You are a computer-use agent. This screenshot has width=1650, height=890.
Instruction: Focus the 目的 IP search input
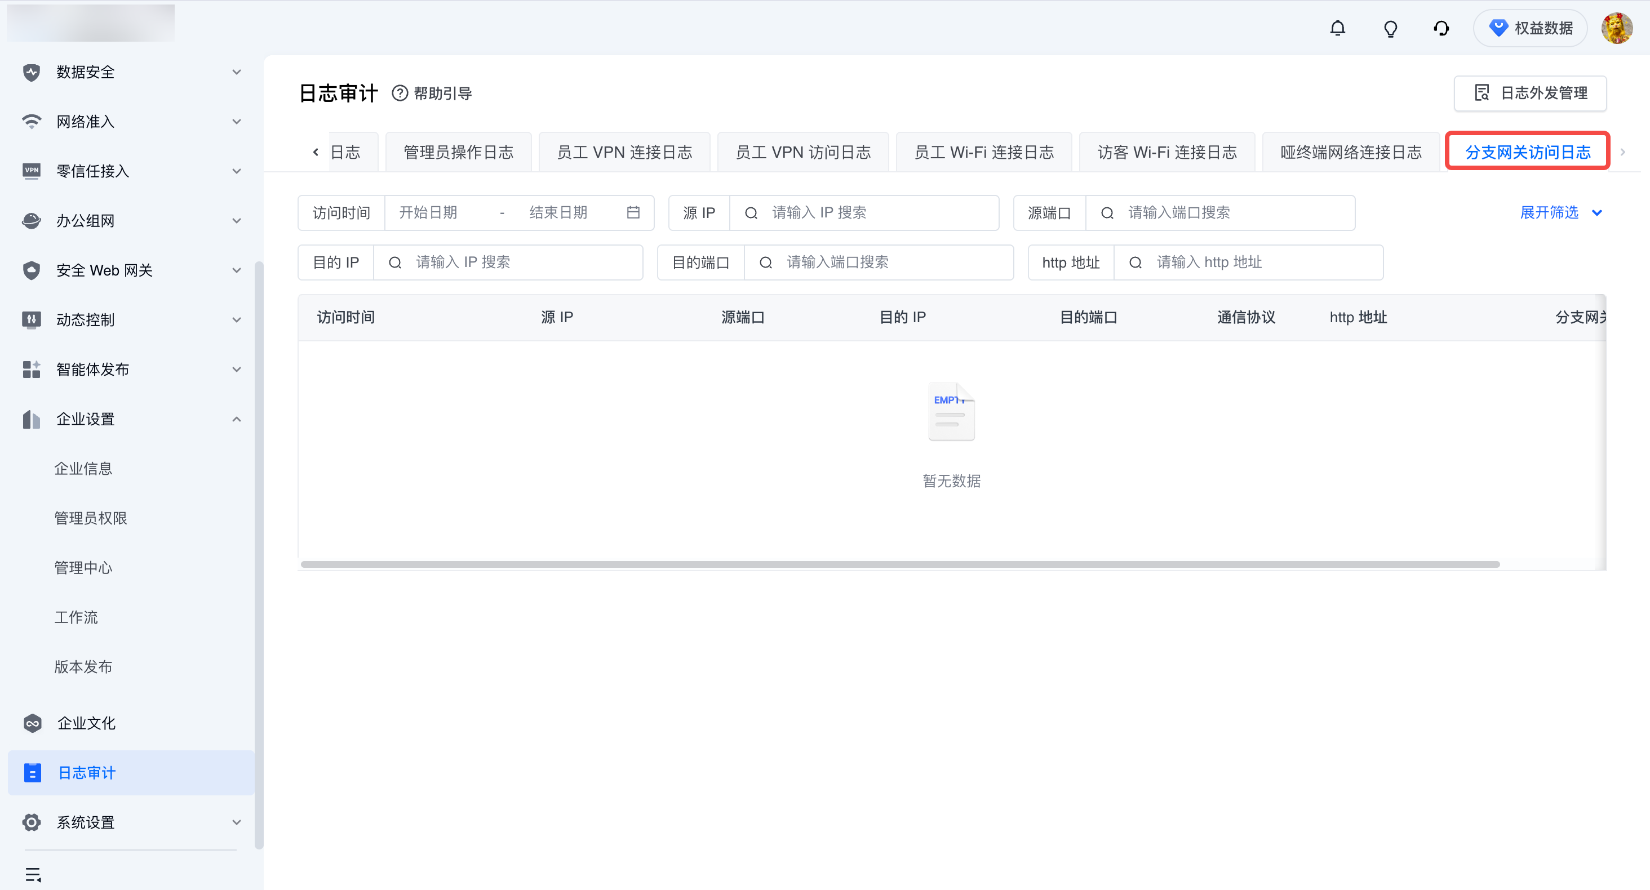coord(508,262)
